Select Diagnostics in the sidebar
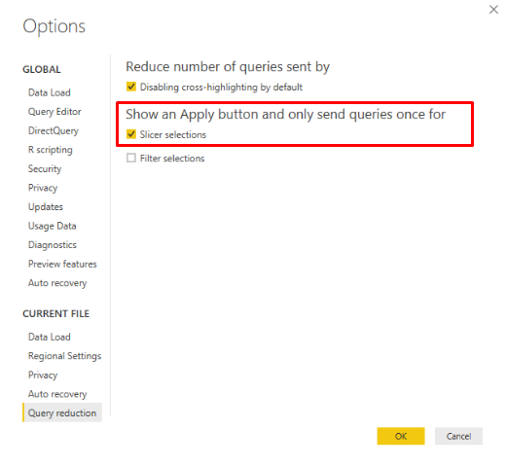Viewport: 506px width, 466px height. click(x=53, y=245)
